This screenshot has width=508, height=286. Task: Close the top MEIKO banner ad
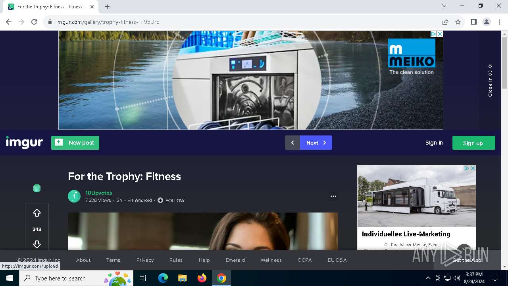440,34
